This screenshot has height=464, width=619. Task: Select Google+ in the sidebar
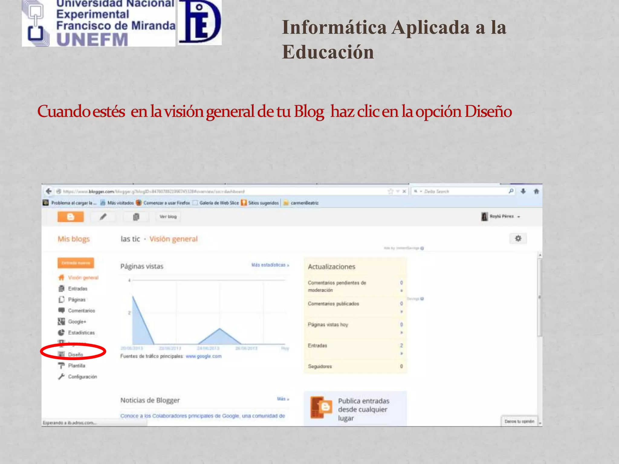point(77,322)
